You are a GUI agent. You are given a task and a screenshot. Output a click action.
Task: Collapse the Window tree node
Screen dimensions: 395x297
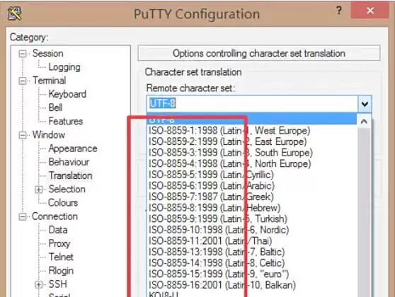coord(23,135)
